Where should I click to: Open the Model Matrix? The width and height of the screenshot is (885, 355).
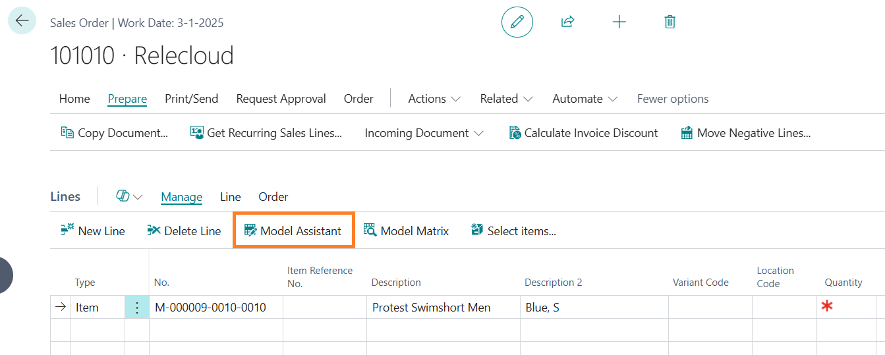point(406,231)
